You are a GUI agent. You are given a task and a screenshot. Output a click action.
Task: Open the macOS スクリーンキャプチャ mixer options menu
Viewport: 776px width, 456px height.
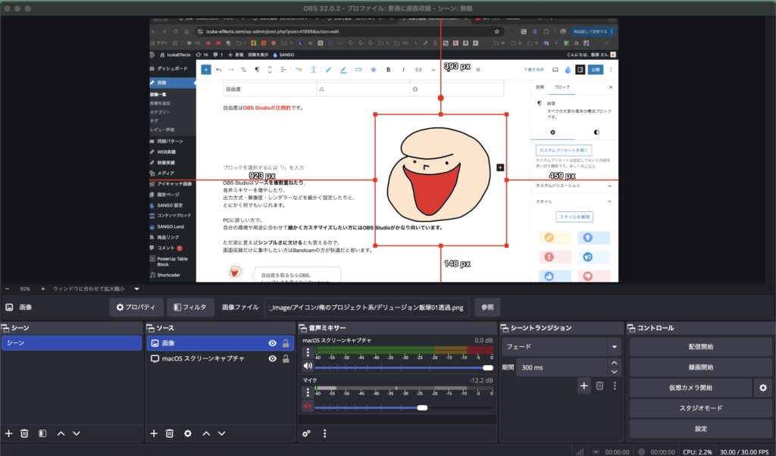[x=307, y=352]
